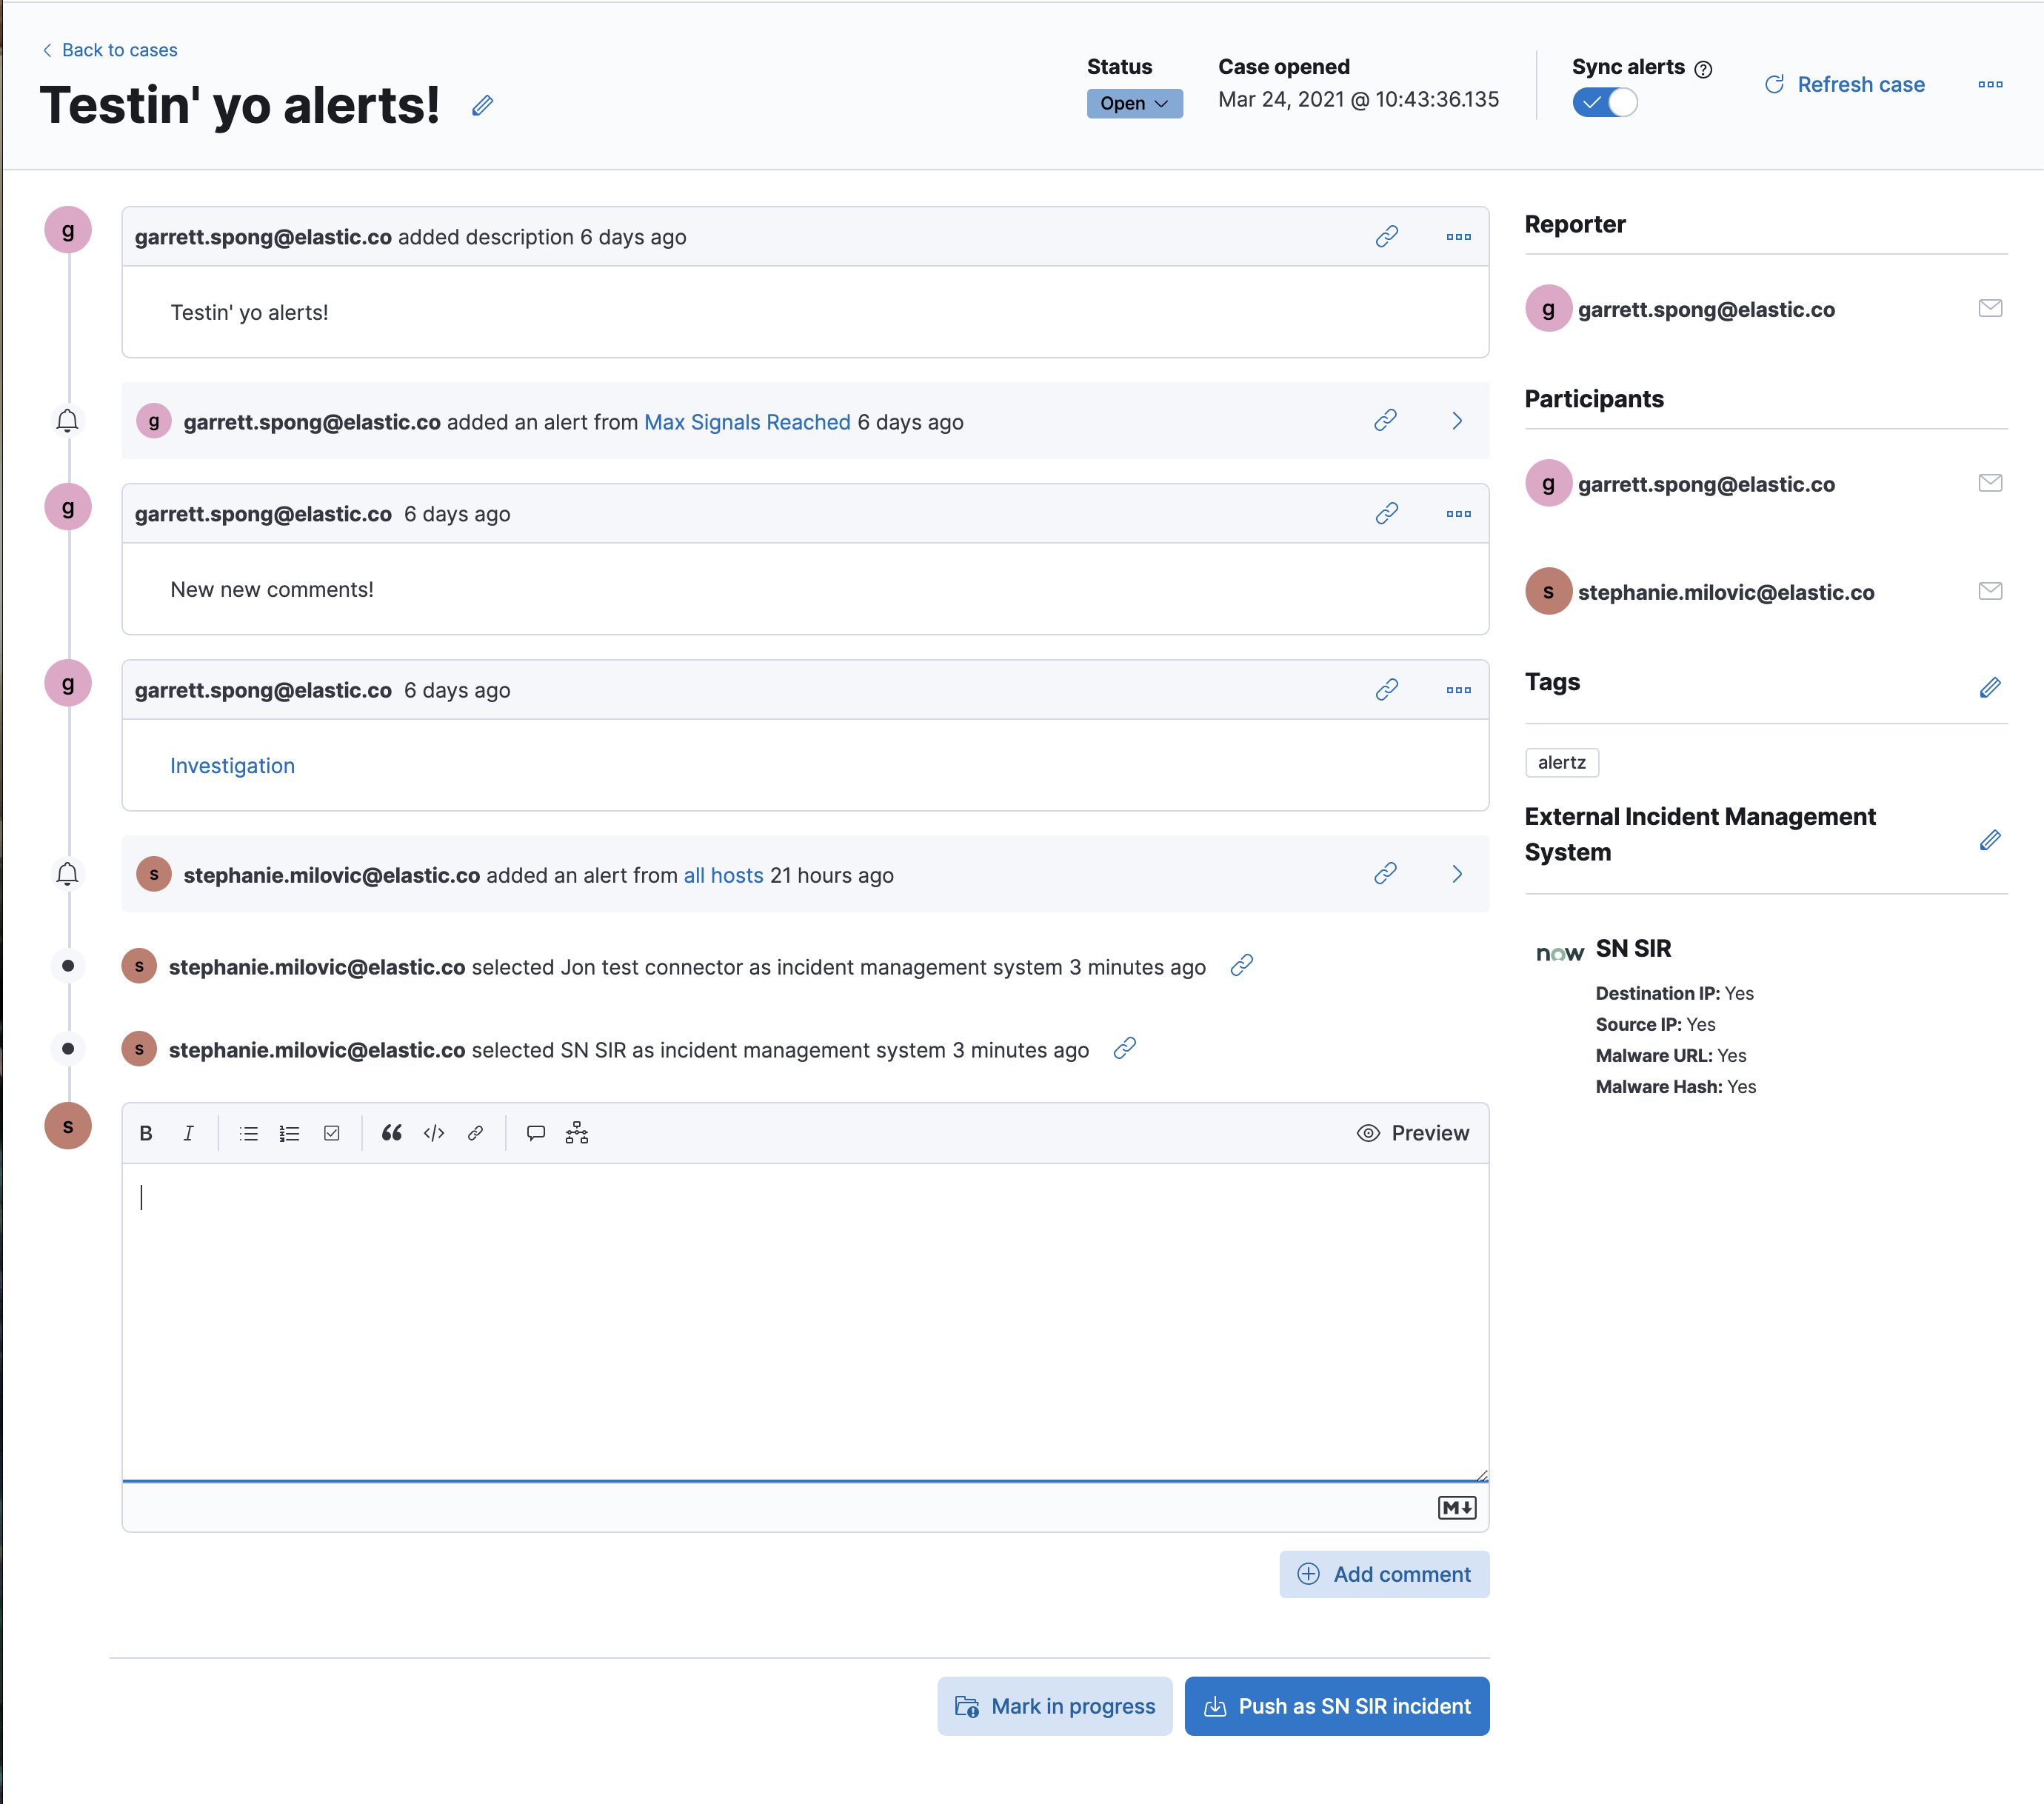Viewport: 2044px width, 1804px height.
Task: Open case options menu at top right
Action: (x=1990, y=85)
